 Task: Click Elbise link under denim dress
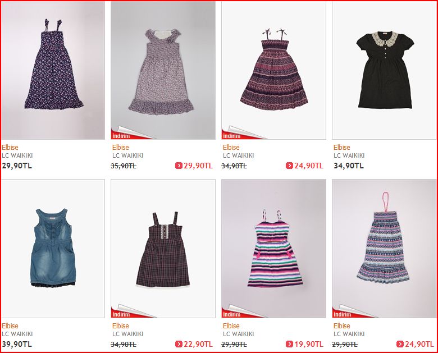coord(10,326)
